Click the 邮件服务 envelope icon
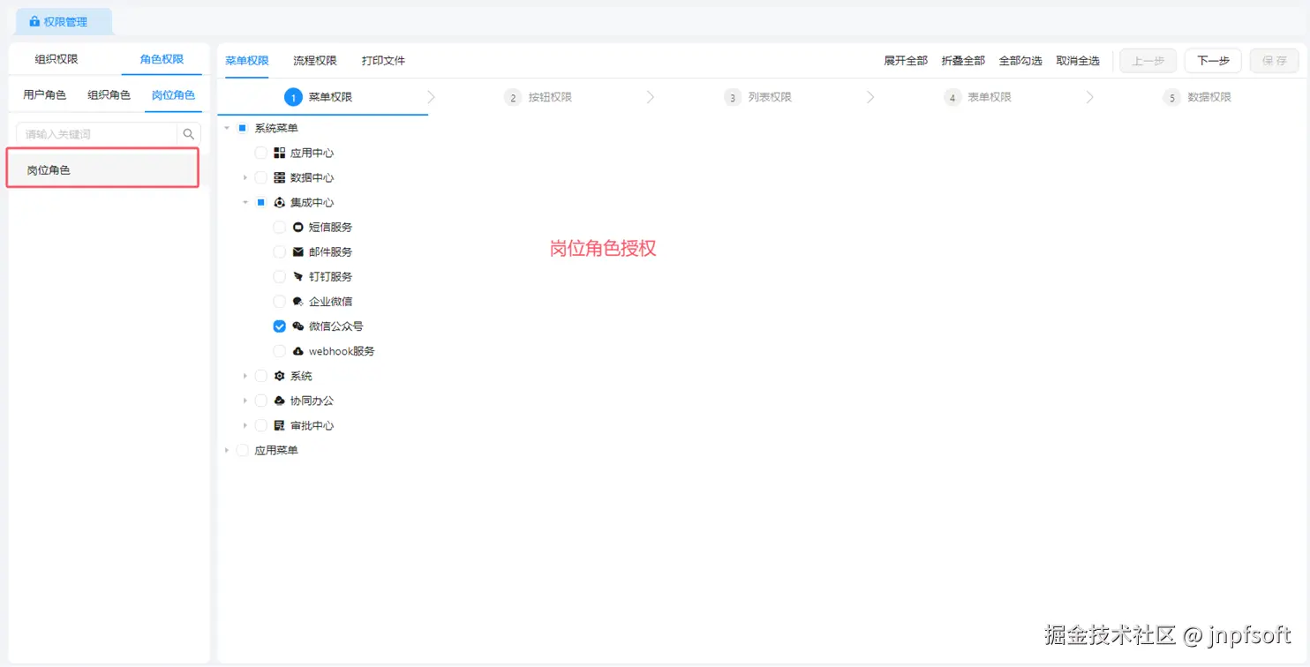Image resolution: width=1310 pixels, height=667 pixels. [298, 251]
